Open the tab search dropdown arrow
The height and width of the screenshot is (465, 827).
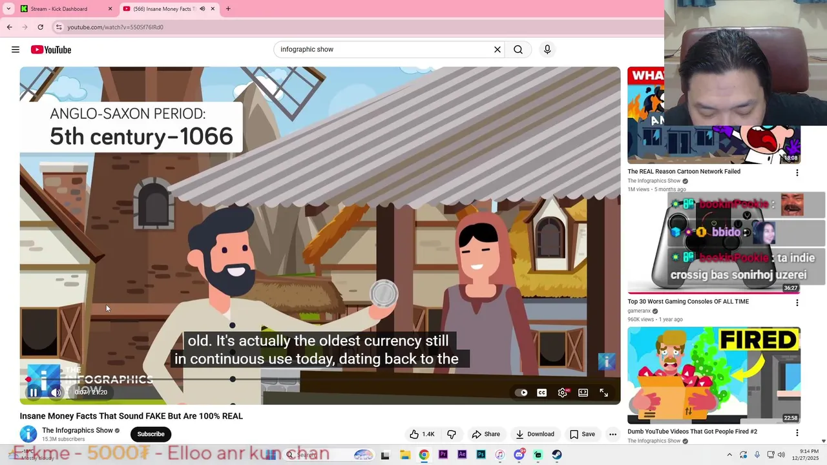pyautogui.click(x=8, y=9)
